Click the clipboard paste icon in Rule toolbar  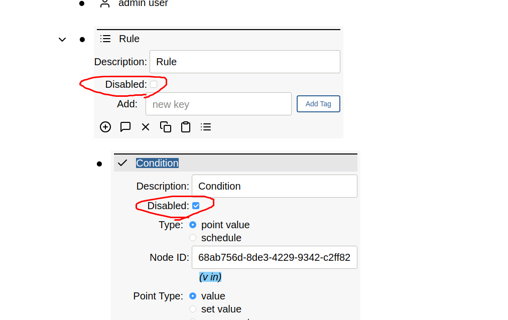click(x=186, y=127)
